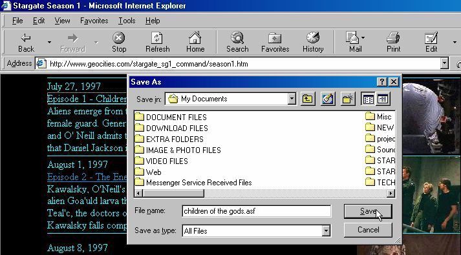Open the Save as type dropdown

point(326,231)
